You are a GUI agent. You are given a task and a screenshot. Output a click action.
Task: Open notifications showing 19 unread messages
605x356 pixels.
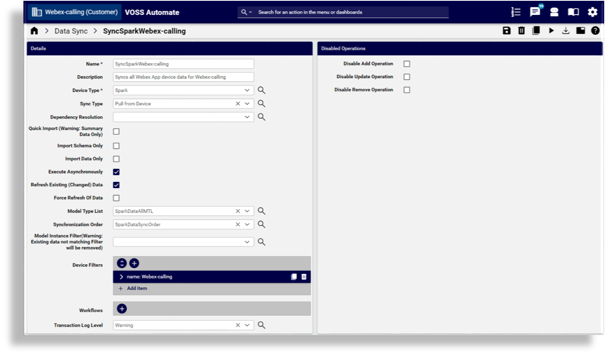tap(535, 12)
